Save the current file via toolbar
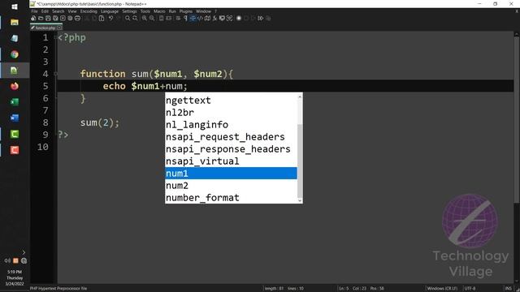 click(x=48, y=18)
